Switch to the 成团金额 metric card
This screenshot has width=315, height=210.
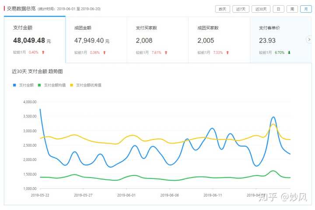(x=96, y=40)
